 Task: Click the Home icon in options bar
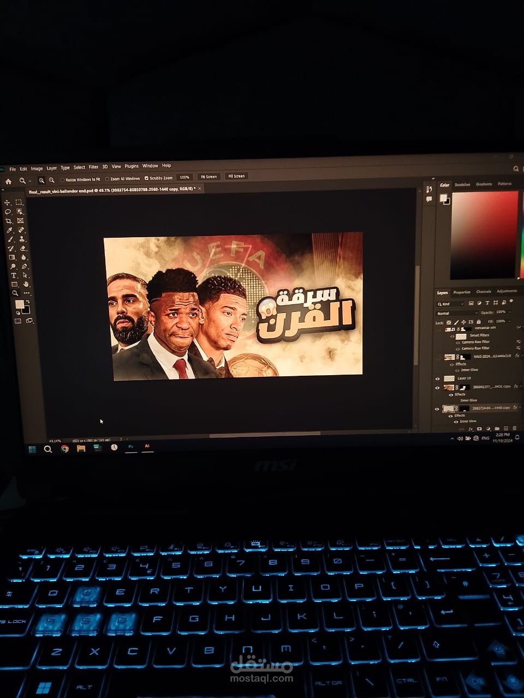pos(8,181)
